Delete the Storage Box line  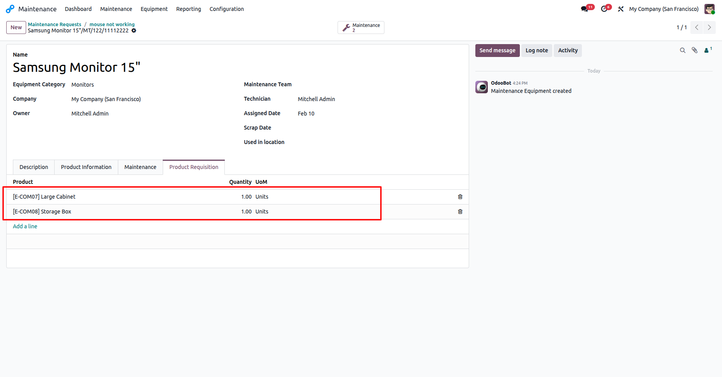click(460, 212)
